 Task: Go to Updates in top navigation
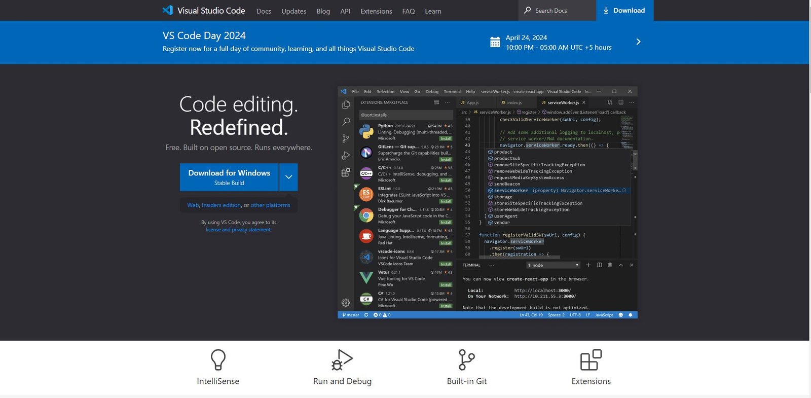[294, 11]
